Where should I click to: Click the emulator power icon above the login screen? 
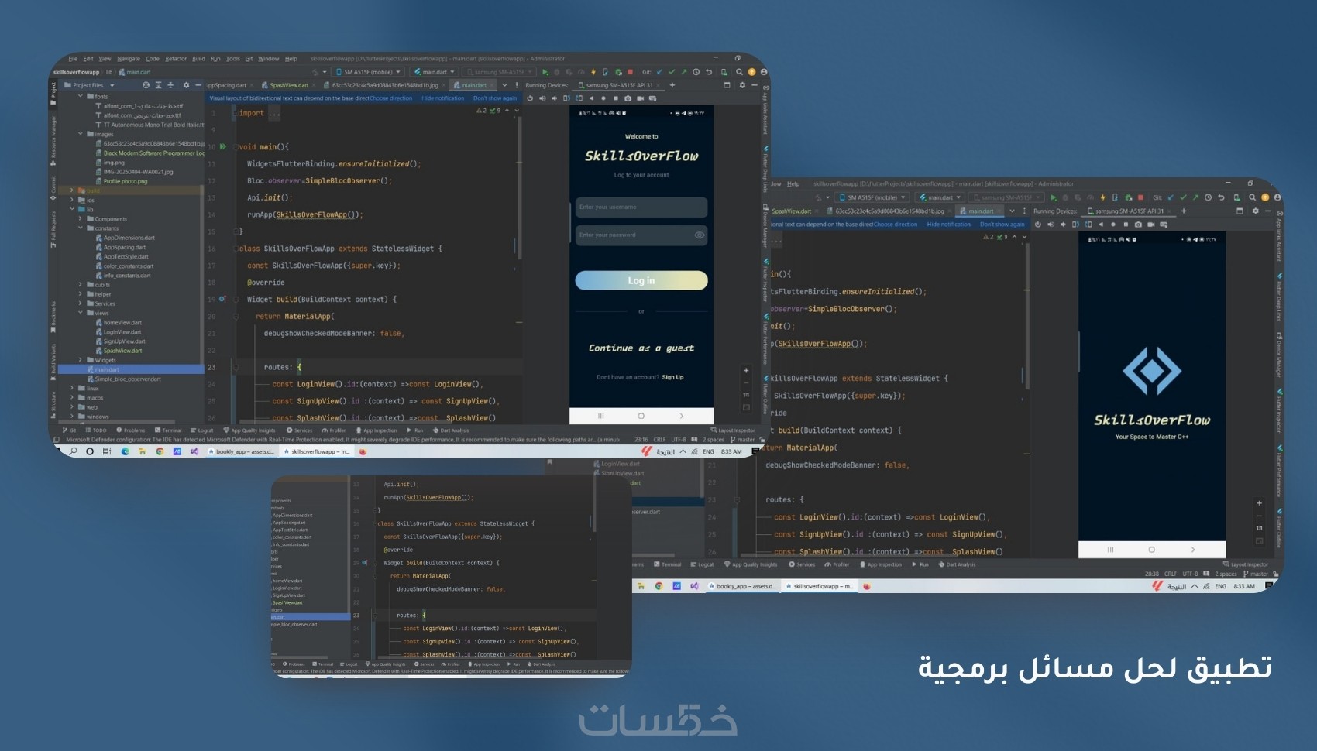point(530,98)
